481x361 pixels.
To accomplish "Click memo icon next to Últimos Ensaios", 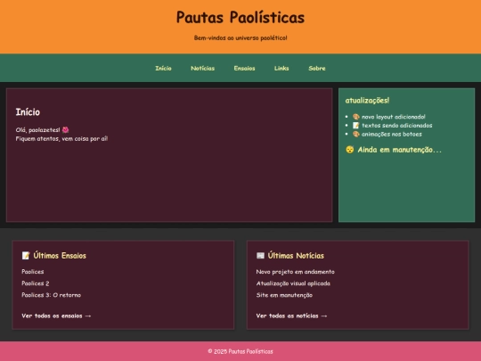I will (26, 256).
